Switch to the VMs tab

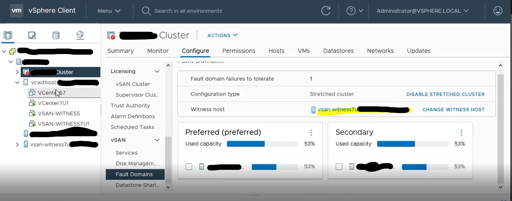click(304, 51)
